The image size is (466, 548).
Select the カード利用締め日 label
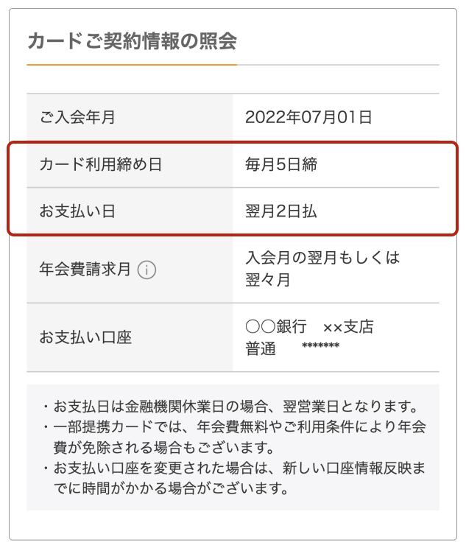point(100,164)
